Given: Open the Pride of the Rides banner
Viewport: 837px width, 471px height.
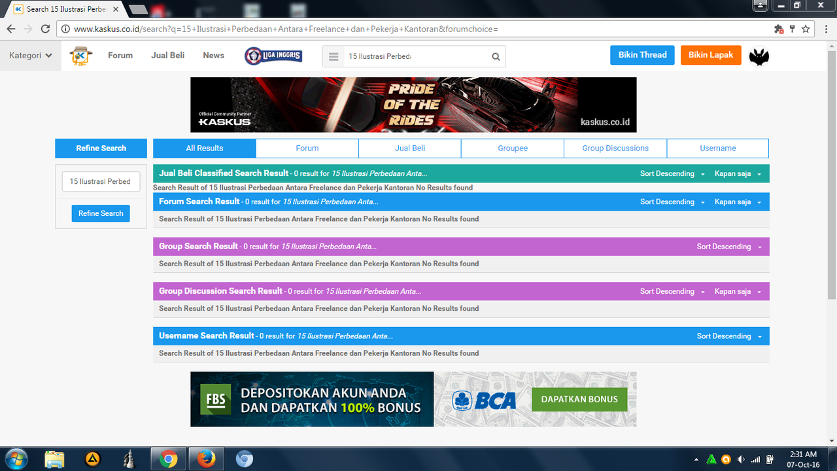Looking at the screenshot, I should 413,105.
